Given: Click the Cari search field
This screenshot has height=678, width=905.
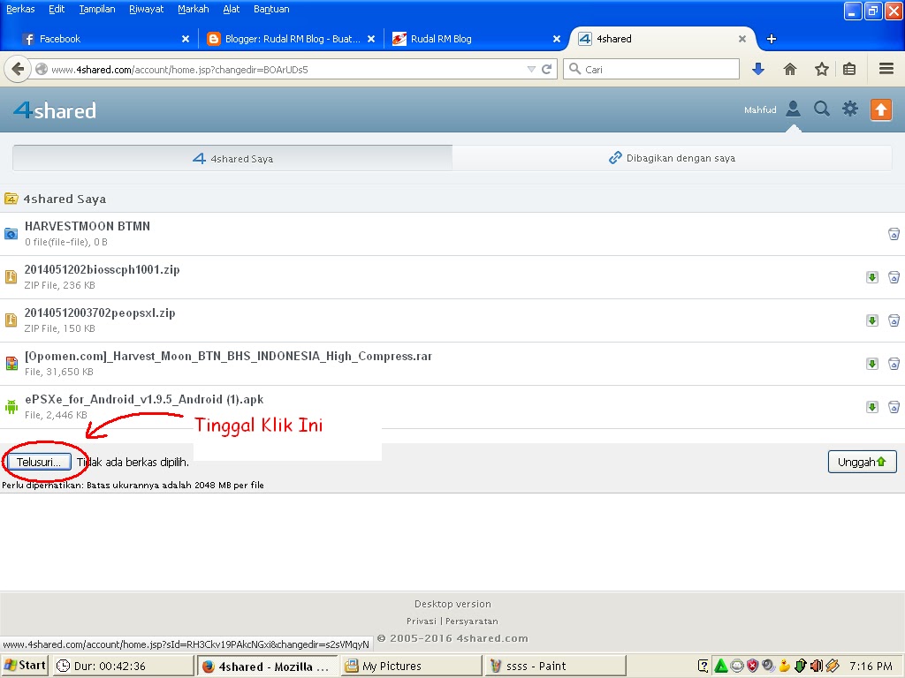Looking at the screenshot, I should click(651, 69).
